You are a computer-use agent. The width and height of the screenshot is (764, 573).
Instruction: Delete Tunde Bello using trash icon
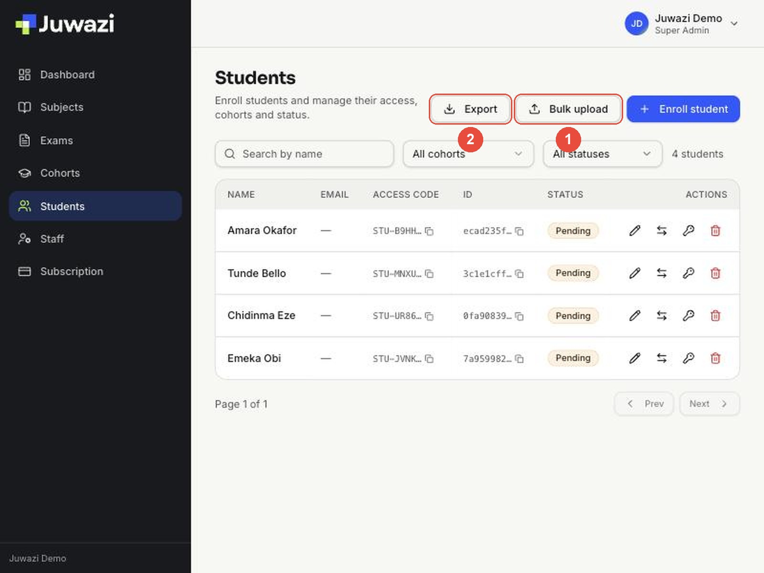pyautogui.click(x=715, y=273)
